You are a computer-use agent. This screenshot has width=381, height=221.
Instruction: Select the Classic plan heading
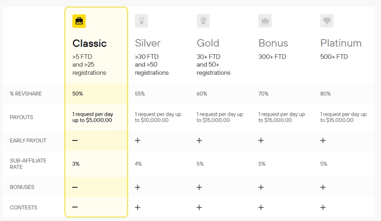point(89,44)
